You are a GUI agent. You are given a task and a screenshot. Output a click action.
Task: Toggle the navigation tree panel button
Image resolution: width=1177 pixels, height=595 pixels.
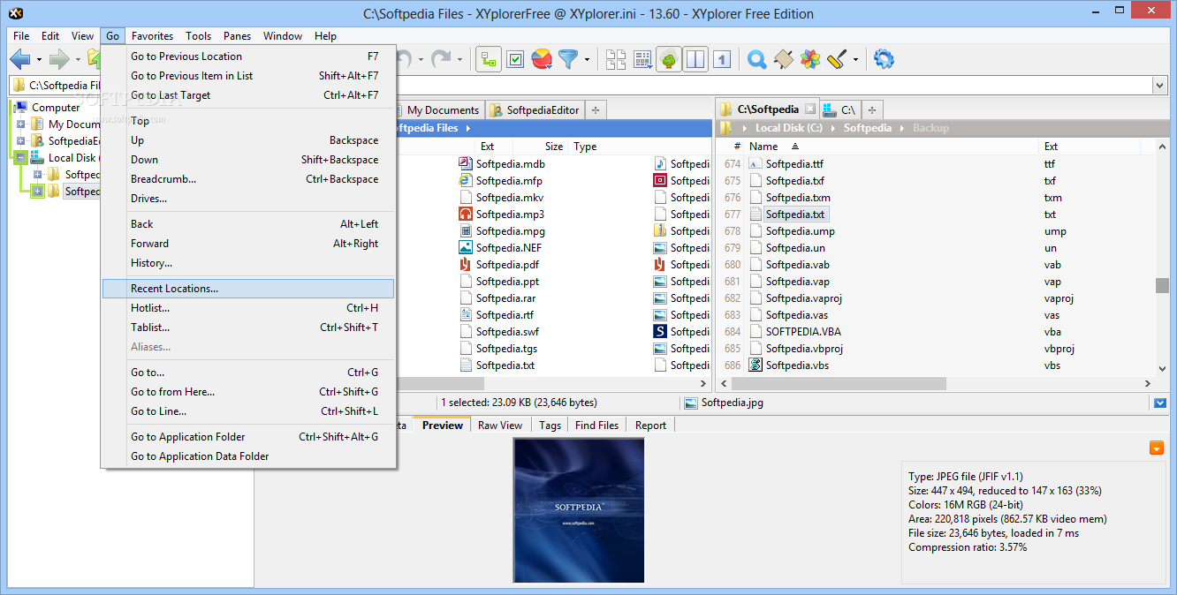point(669,59)
